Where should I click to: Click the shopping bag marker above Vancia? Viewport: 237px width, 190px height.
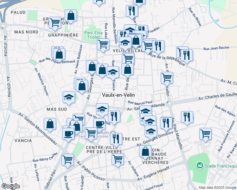50,124
